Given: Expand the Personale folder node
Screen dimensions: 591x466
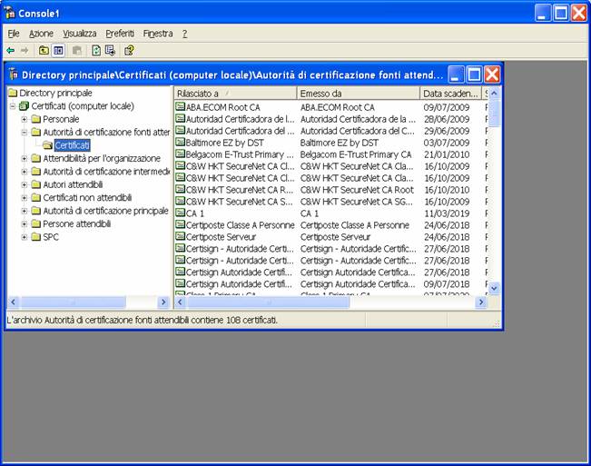Looking at the screenshot, I should coord(25,120).
